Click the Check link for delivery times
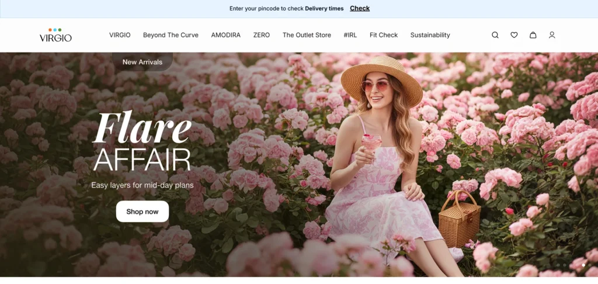 tap(360, 8)
